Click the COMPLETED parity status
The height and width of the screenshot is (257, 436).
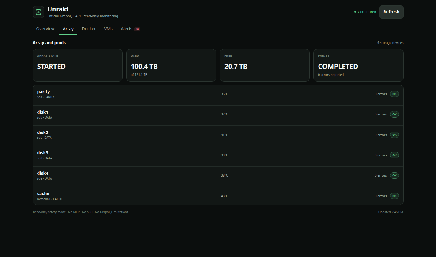pyautogui.click(x=338, y=67)
